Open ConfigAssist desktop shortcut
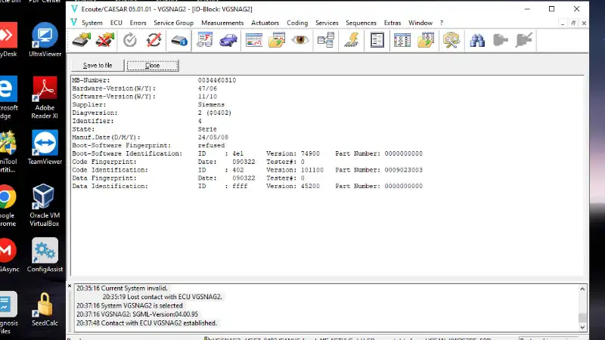This screenshot has height=340, width=605. (45, 255)
